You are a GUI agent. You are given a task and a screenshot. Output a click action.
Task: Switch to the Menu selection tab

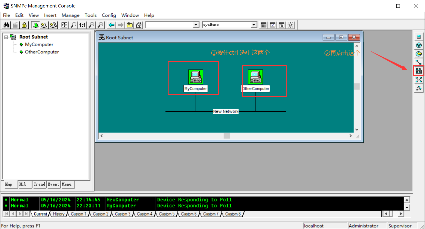coord(67,185)
